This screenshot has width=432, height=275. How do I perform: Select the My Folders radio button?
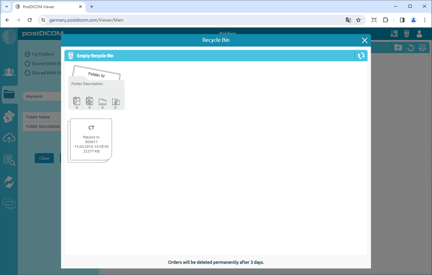[x=27, y=54]
